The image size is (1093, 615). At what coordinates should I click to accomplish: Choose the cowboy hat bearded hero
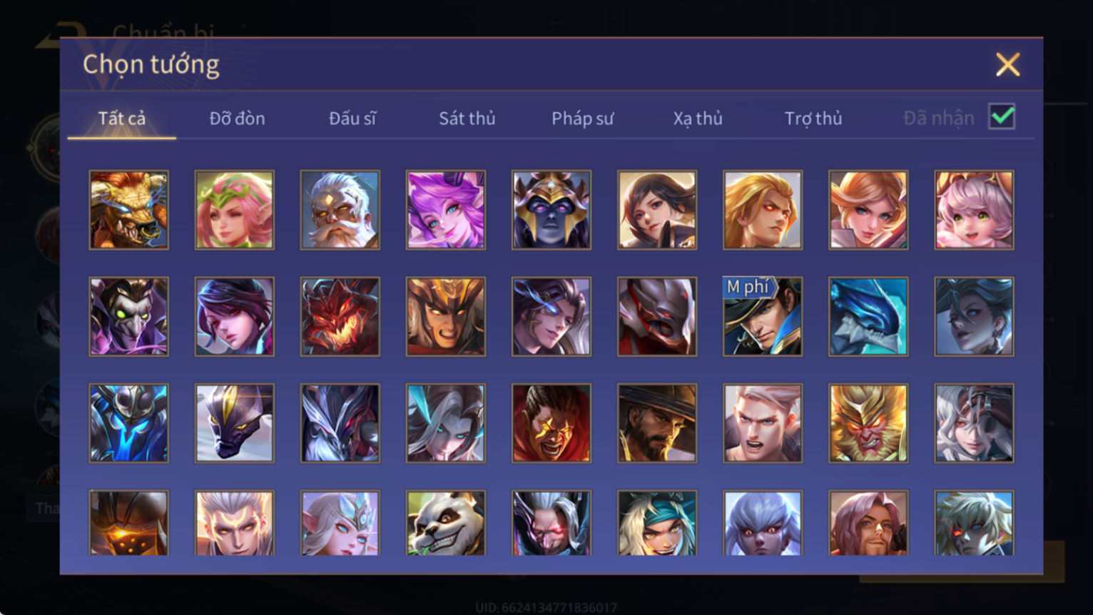[x=657, y=423]
